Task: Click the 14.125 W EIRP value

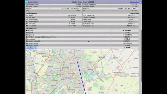Action: (x=126, y=37)
